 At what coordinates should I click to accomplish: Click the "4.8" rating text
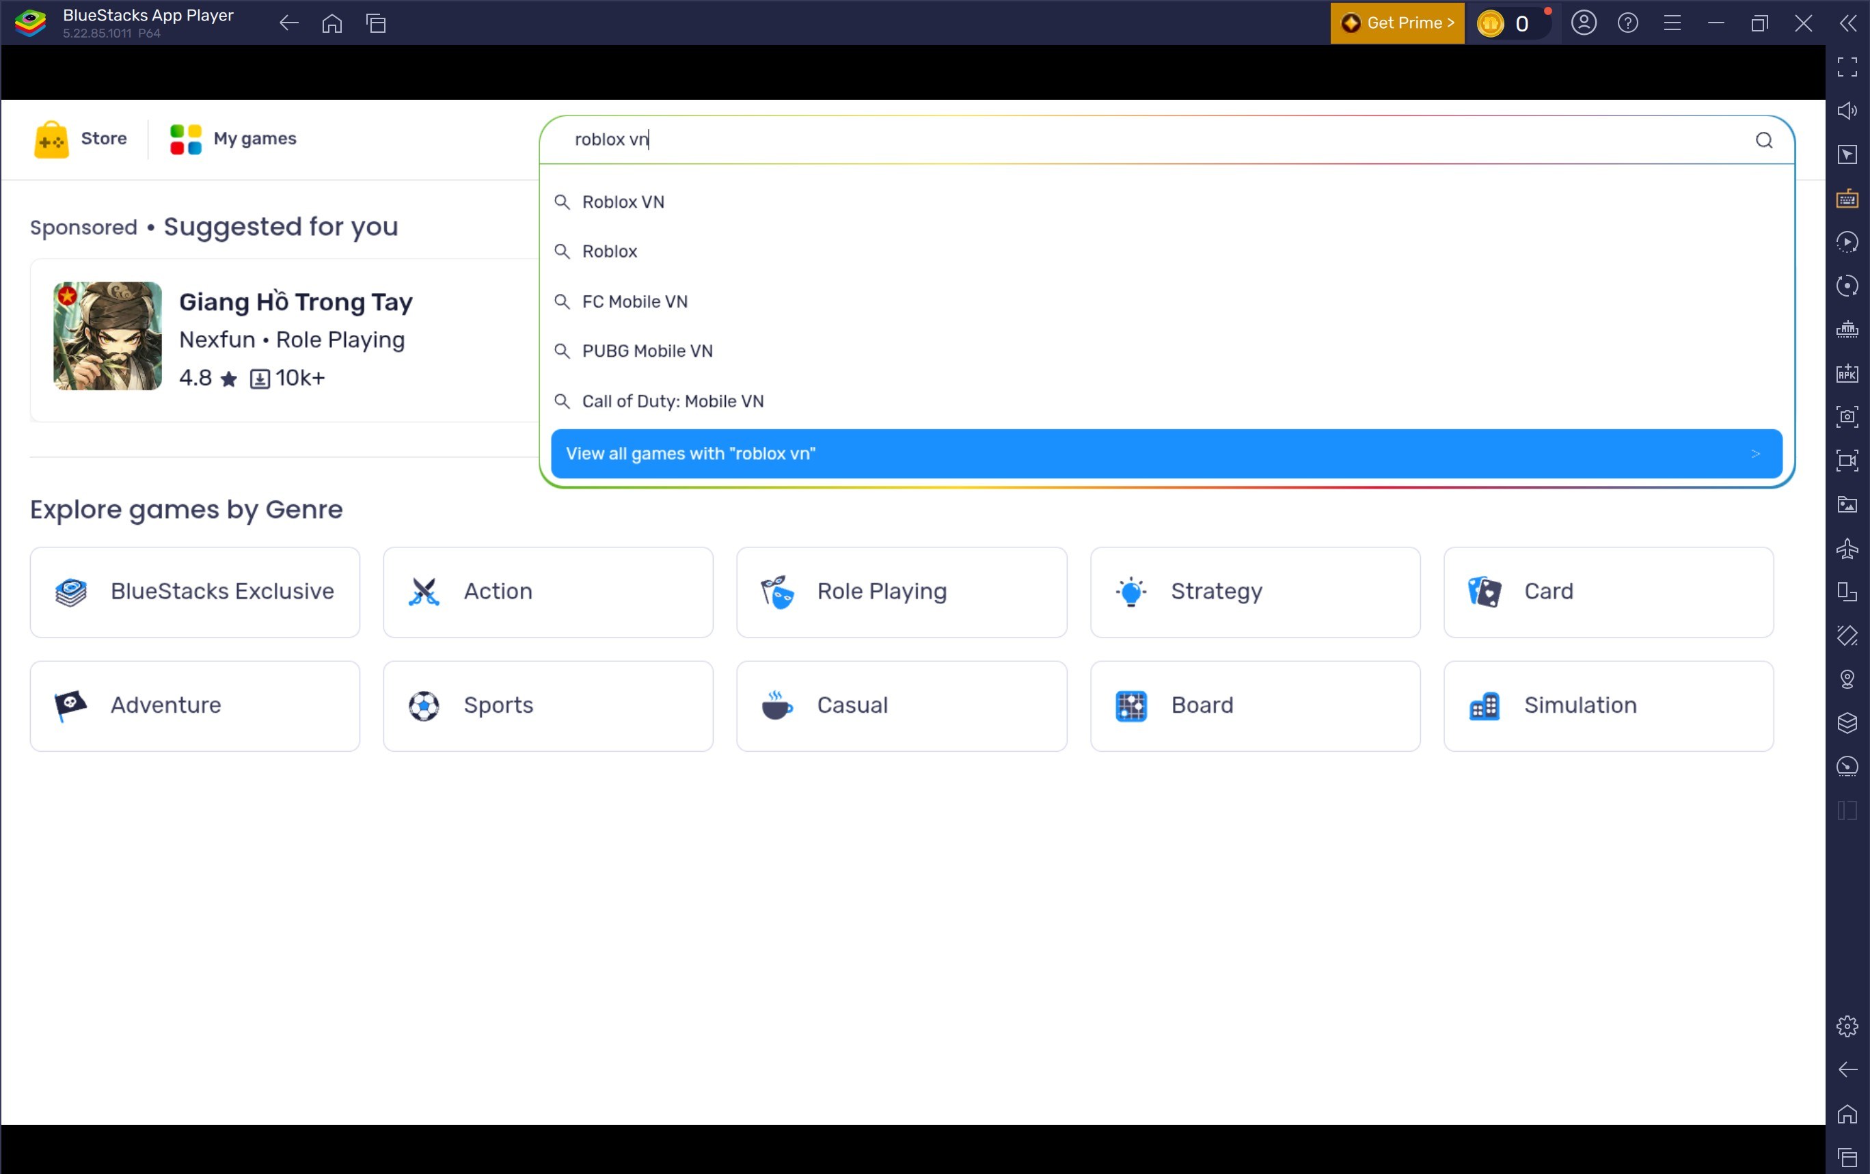coord(195,378)
